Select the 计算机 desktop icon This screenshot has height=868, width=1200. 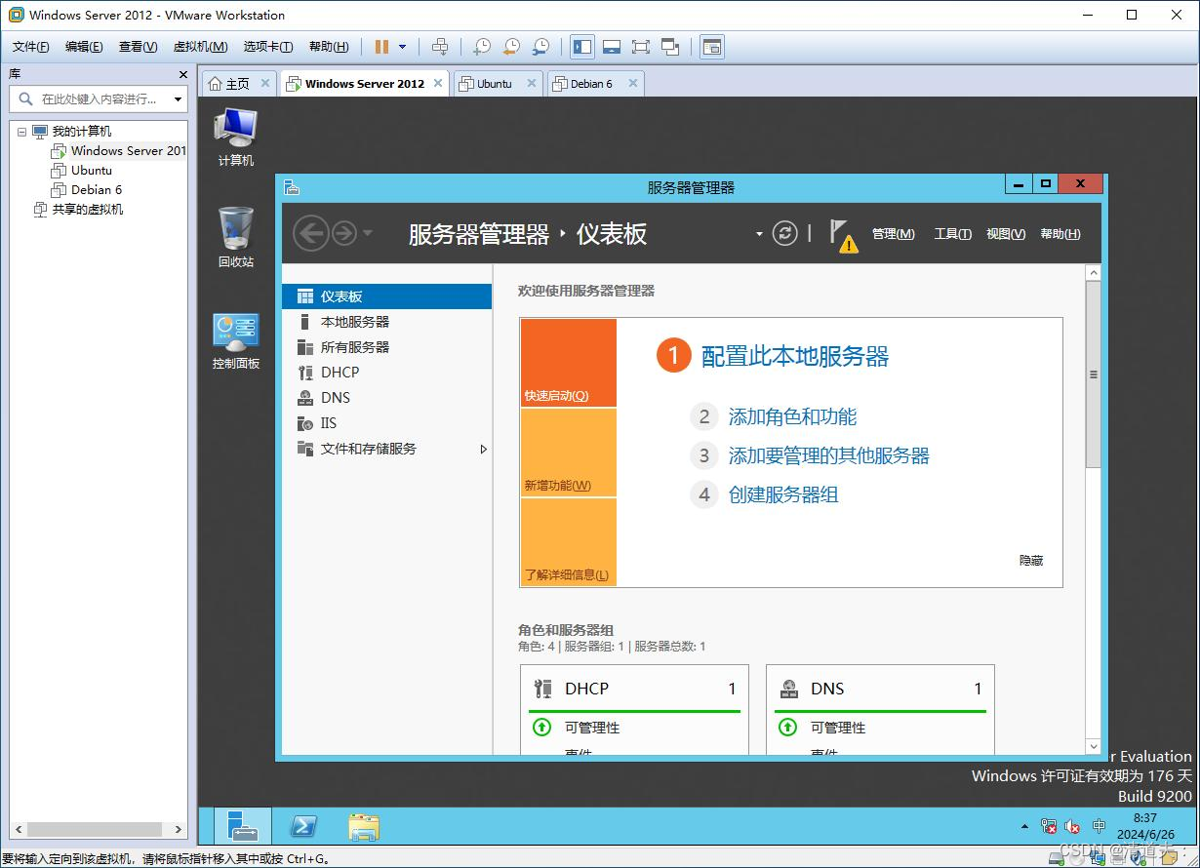(x=235, y=137)
